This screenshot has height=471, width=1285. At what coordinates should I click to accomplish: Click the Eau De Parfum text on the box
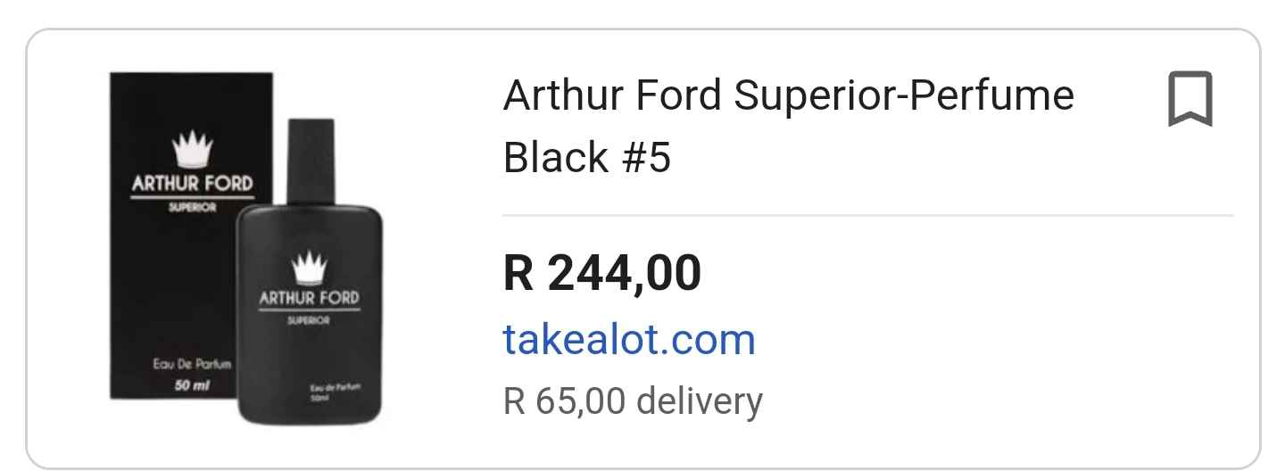[191, 364]
